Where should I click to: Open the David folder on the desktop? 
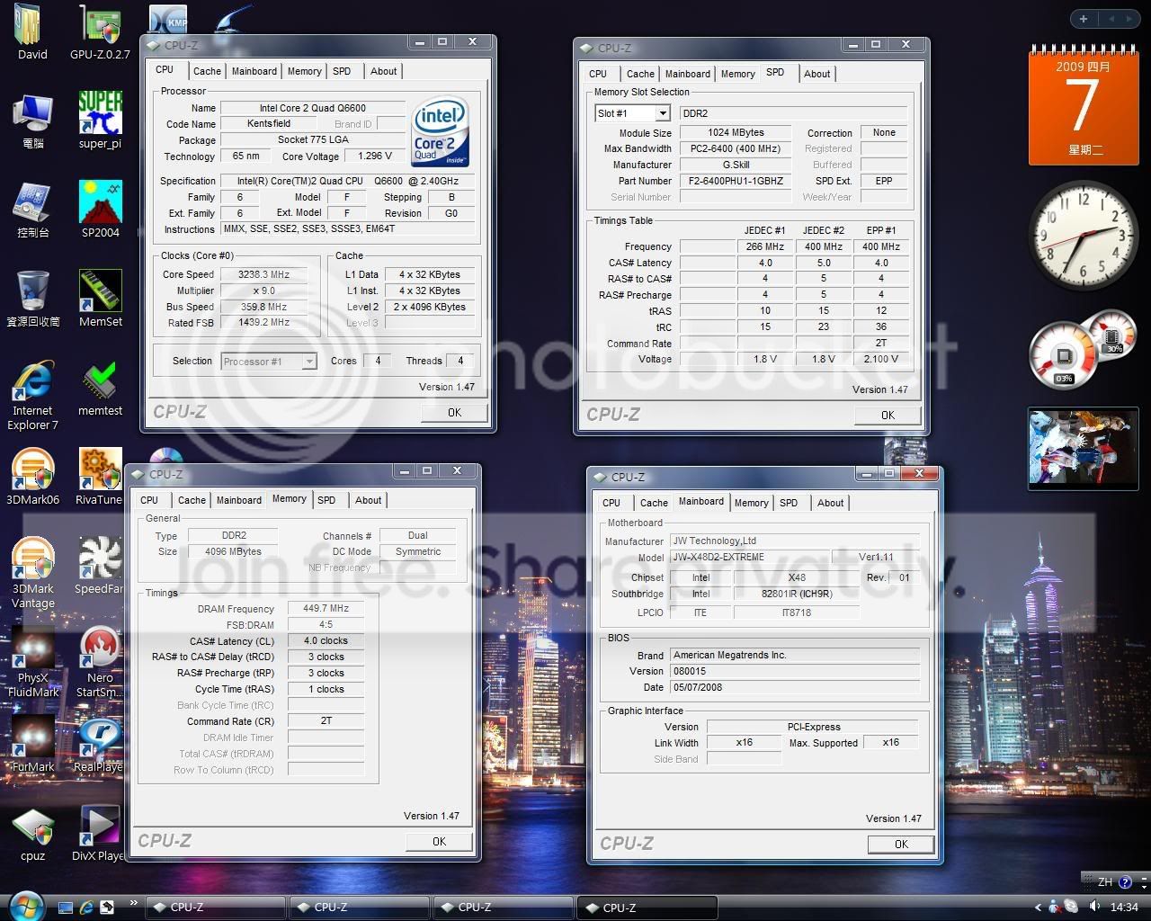click(32, 32)
